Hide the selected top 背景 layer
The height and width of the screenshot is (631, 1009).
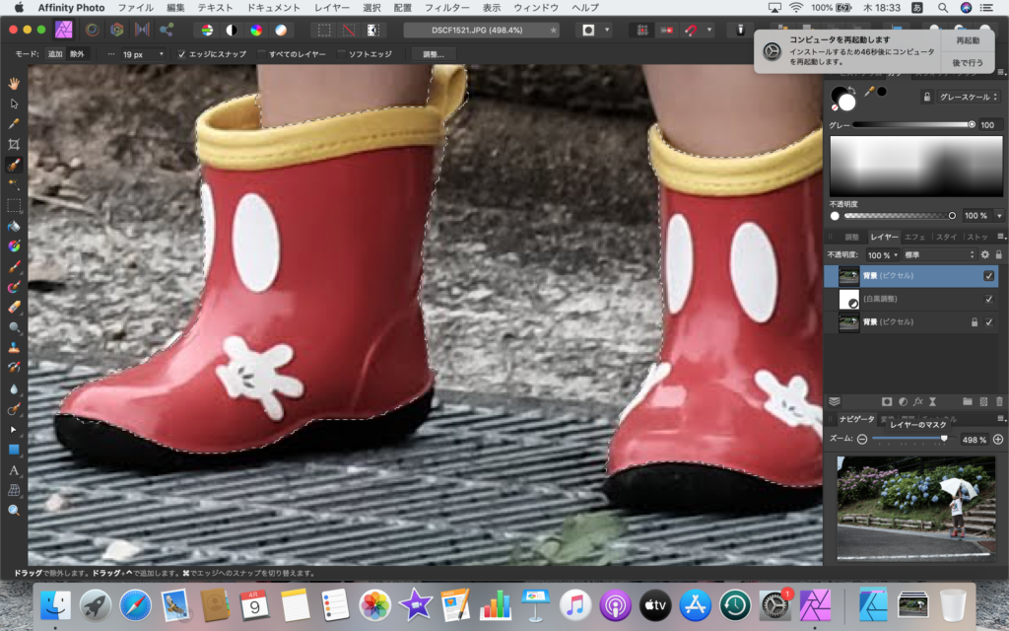click(988, 276)
